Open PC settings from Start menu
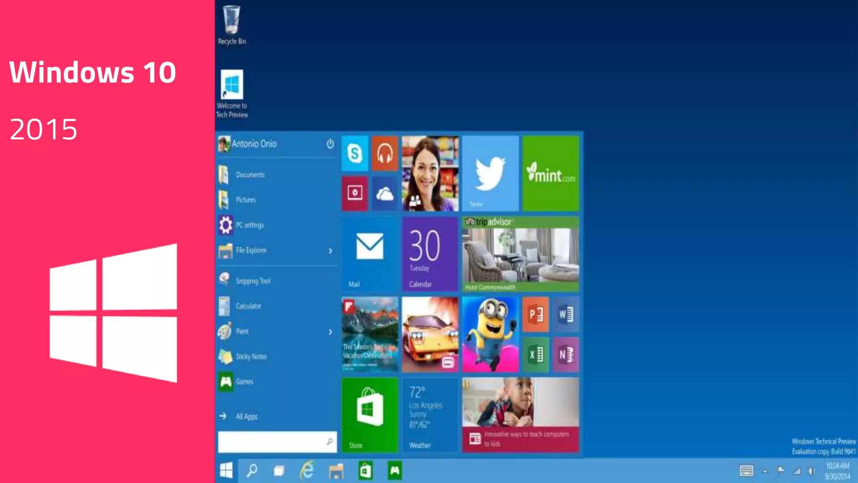The height and width of the screenshot is (483, 858). [x=277, y=225]
